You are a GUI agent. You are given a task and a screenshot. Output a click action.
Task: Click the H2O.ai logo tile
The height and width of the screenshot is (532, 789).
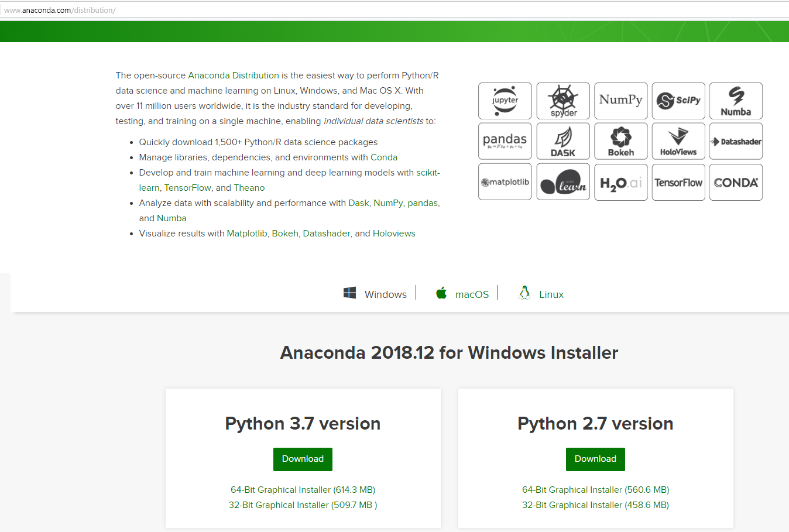pyautogui.click(x=620, y=182)
